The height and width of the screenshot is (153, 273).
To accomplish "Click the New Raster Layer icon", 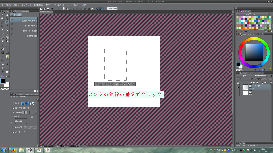I will click(x=251, y=82).
